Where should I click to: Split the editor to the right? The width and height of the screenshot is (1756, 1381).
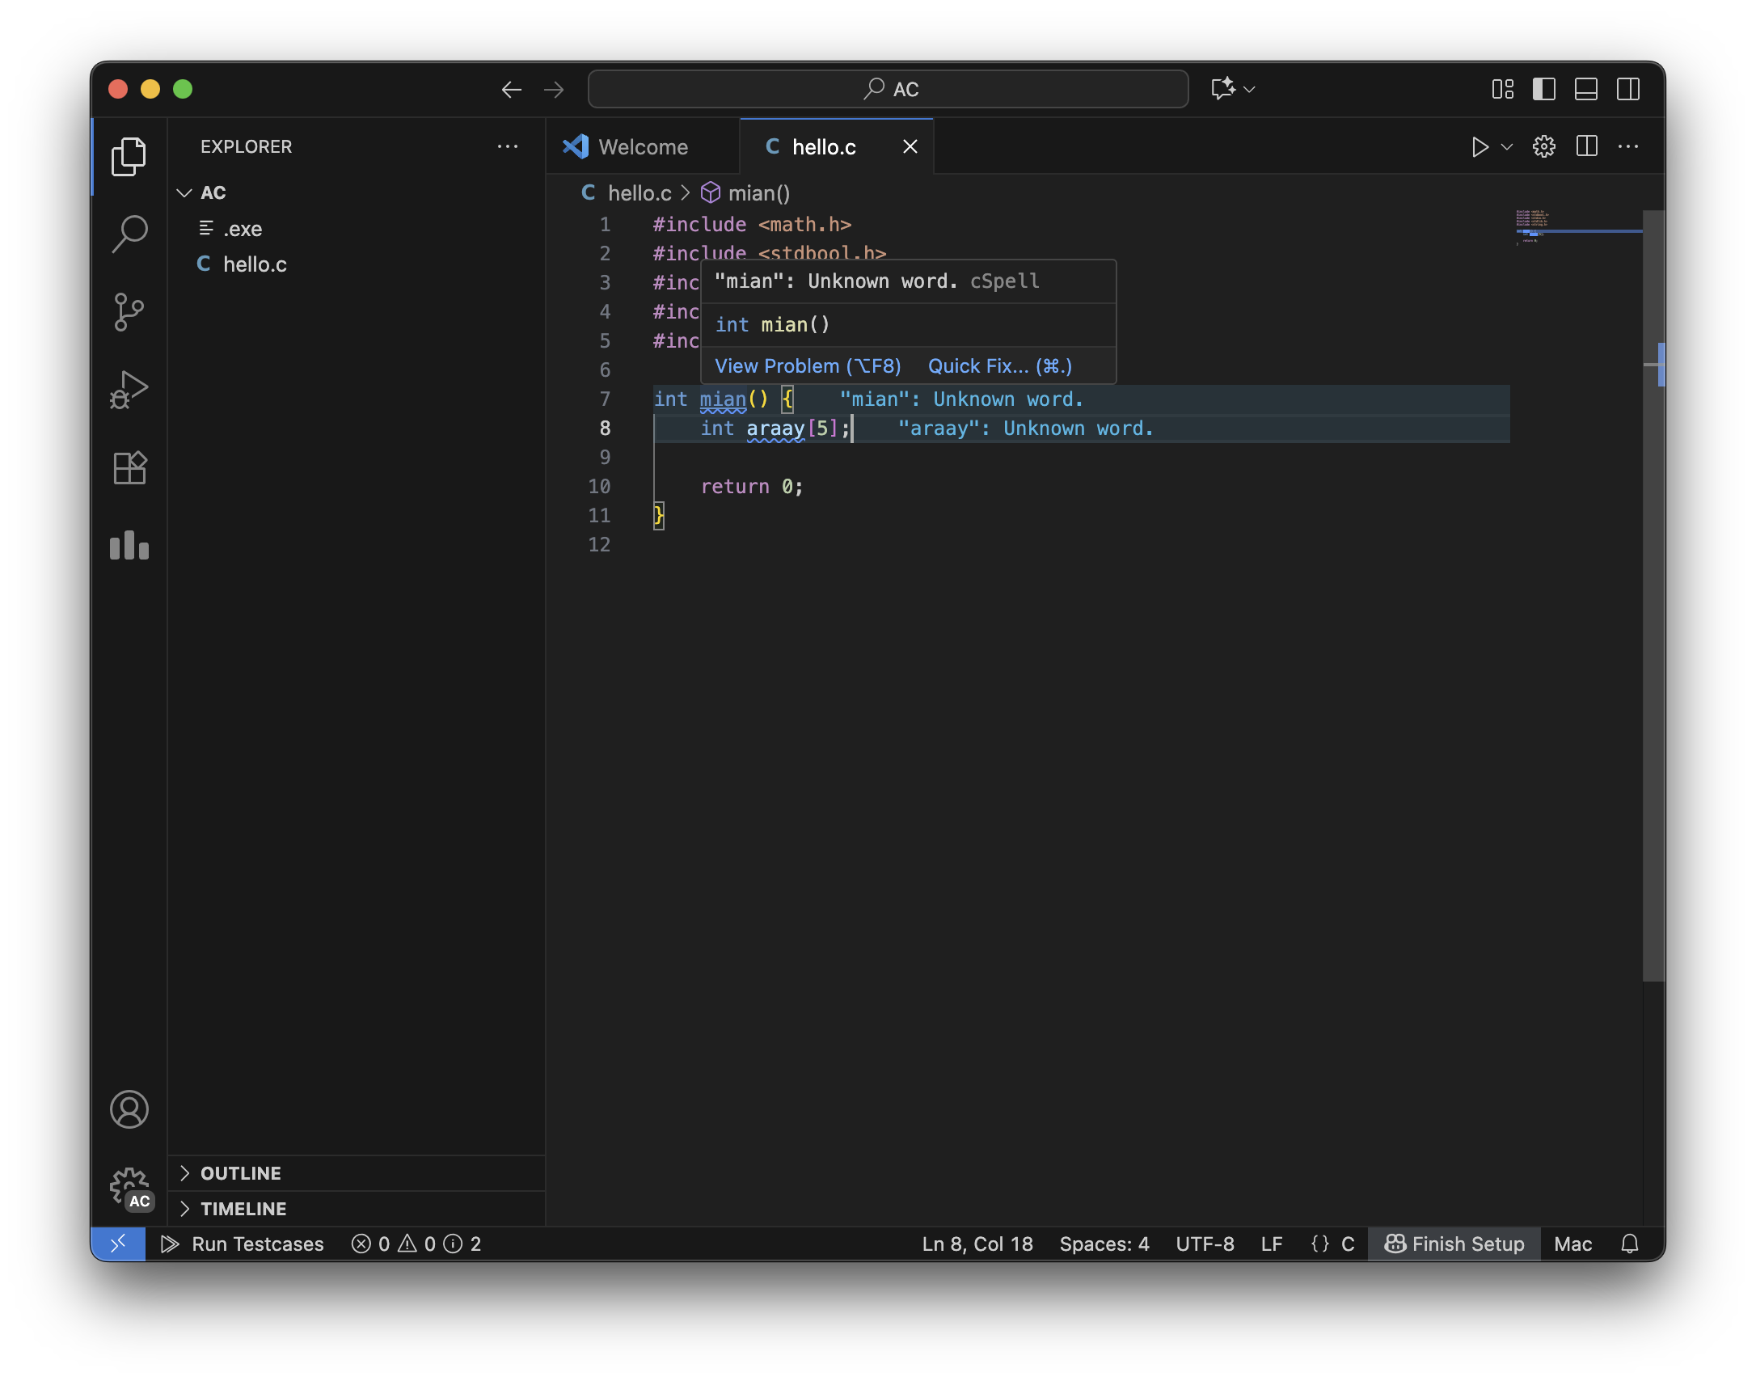pyautogui.click(x=1586, y=147)
